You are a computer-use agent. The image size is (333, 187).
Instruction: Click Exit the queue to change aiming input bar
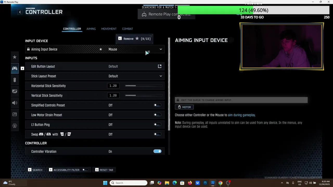(241, 100)
